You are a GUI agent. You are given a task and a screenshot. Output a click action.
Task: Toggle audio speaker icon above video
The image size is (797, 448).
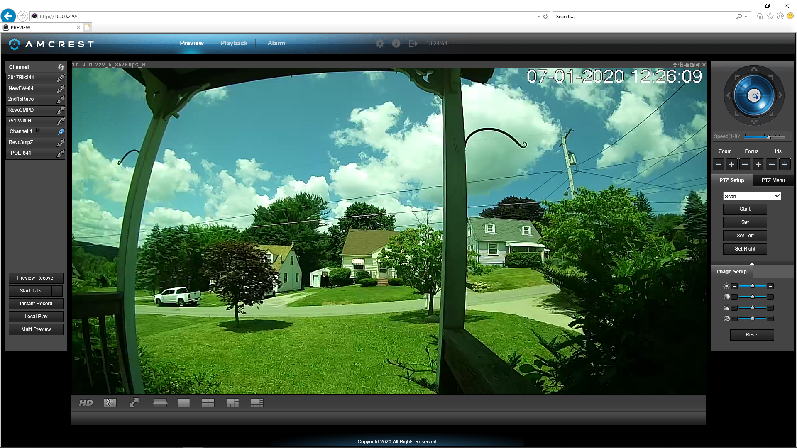point(698,65)
